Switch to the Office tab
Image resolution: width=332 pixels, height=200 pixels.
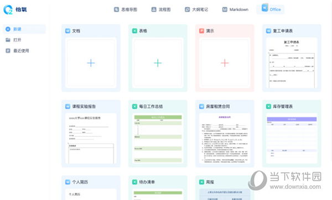[x=271, y=9]
